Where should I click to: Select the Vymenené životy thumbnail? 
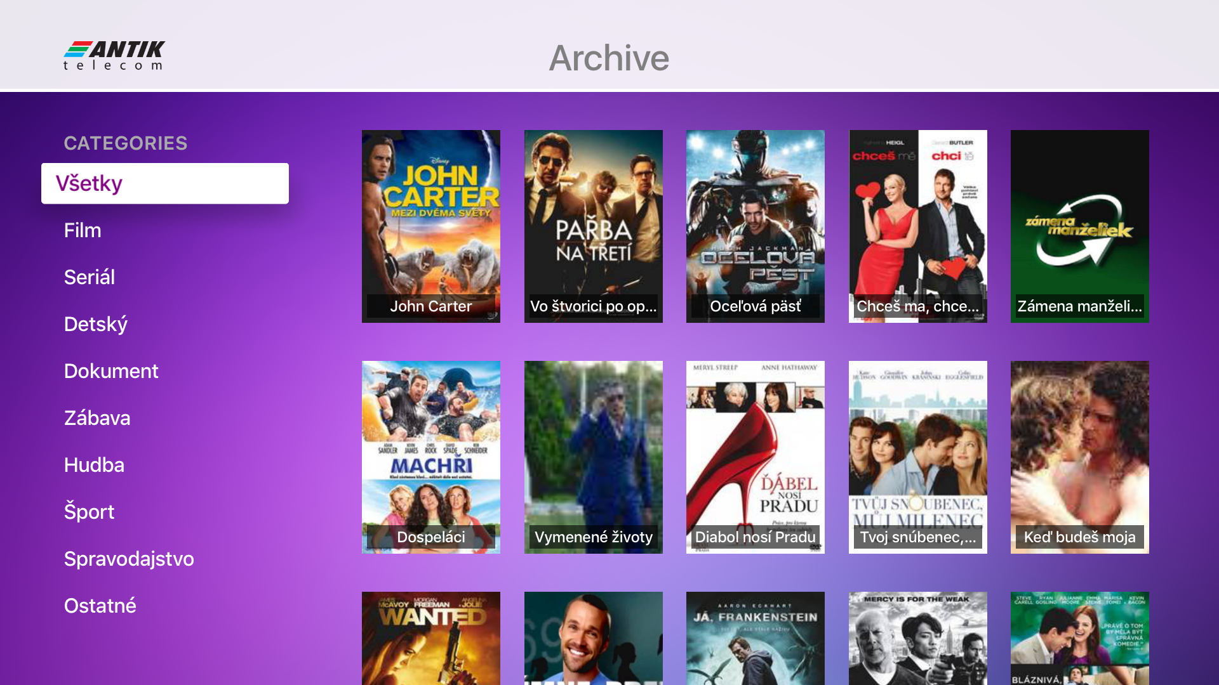tap(594, 457)
